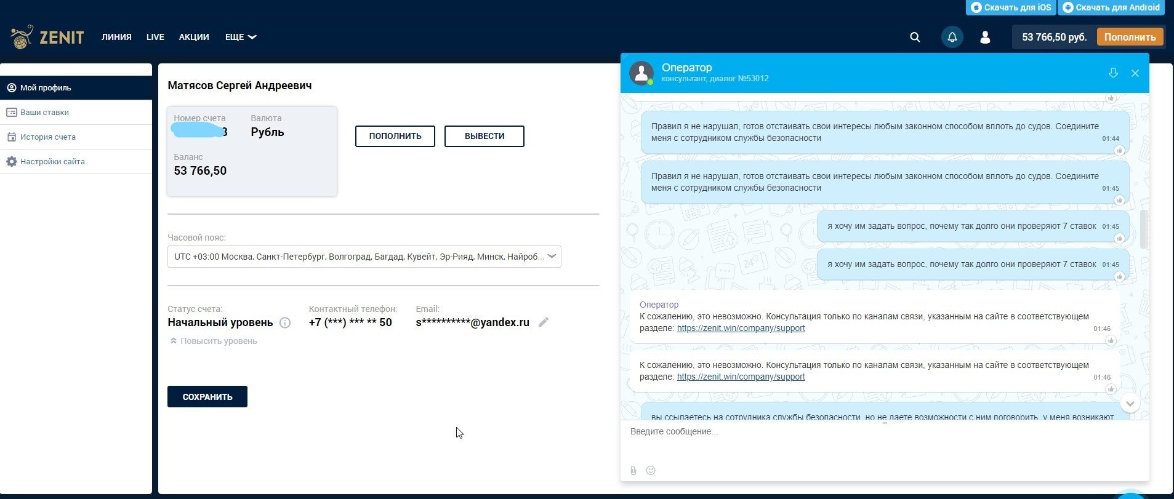
Task: Open the user account icon in header
Action: [985, 38]
